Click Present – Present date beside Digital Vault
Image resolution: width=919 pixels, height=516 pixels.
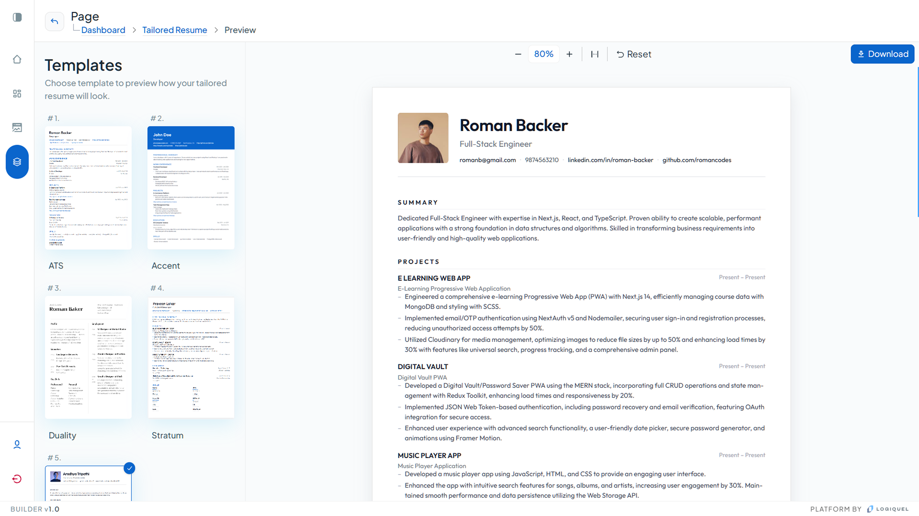coord(742,366)
